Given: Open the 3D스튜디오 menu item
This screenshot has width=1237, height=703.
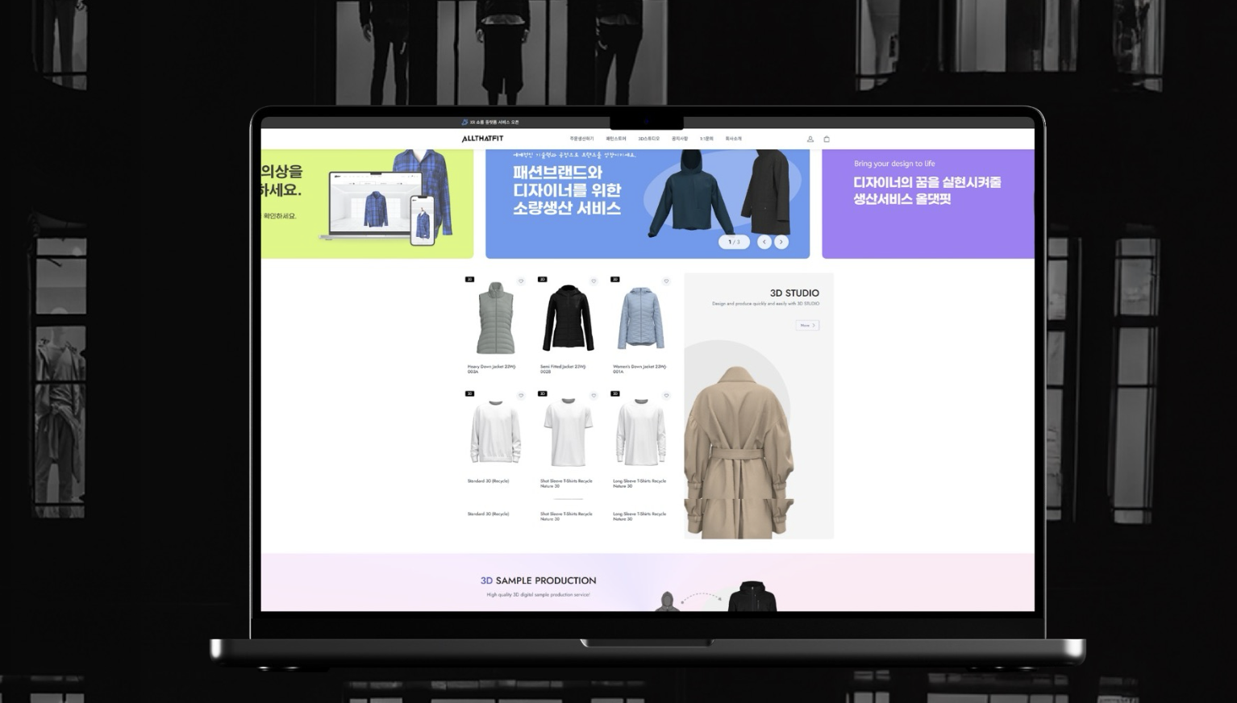Looking at the screenshot, I should point(649,139).
